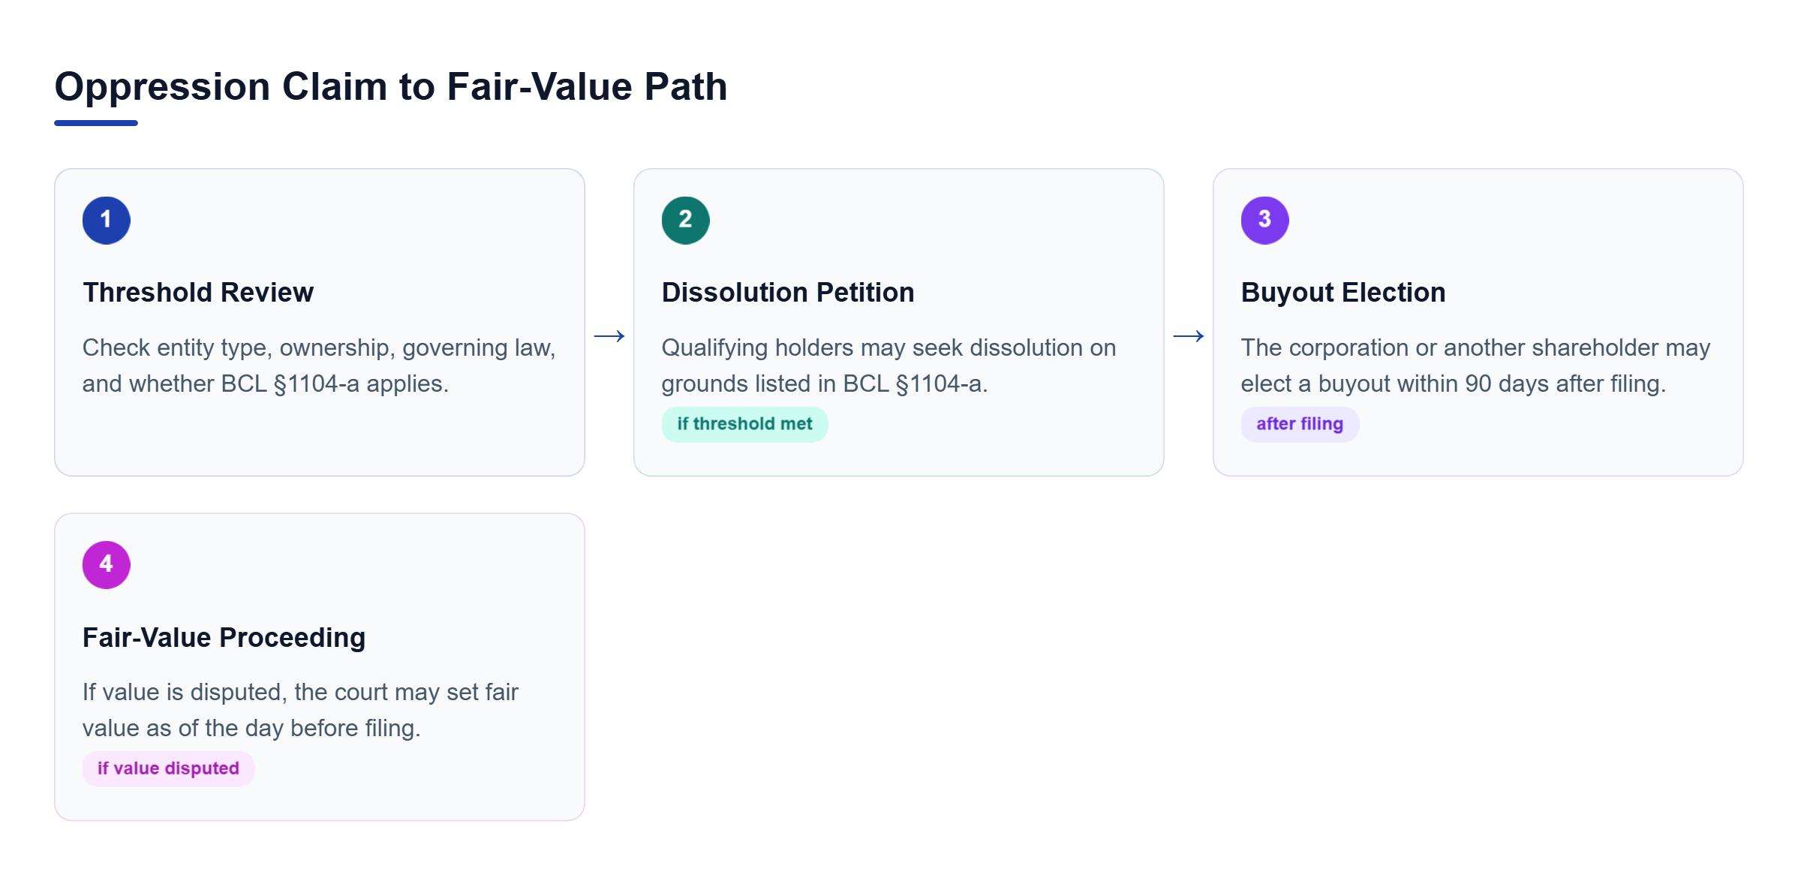The width and height of the screenshot is (1801, 875).
Task: Click the step 4 number badge
Action: coord(107,564)
